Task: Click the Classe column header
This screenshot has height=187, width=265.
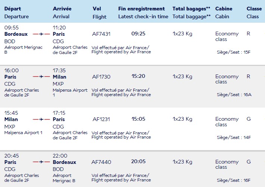Action: [x=254, y=9]
